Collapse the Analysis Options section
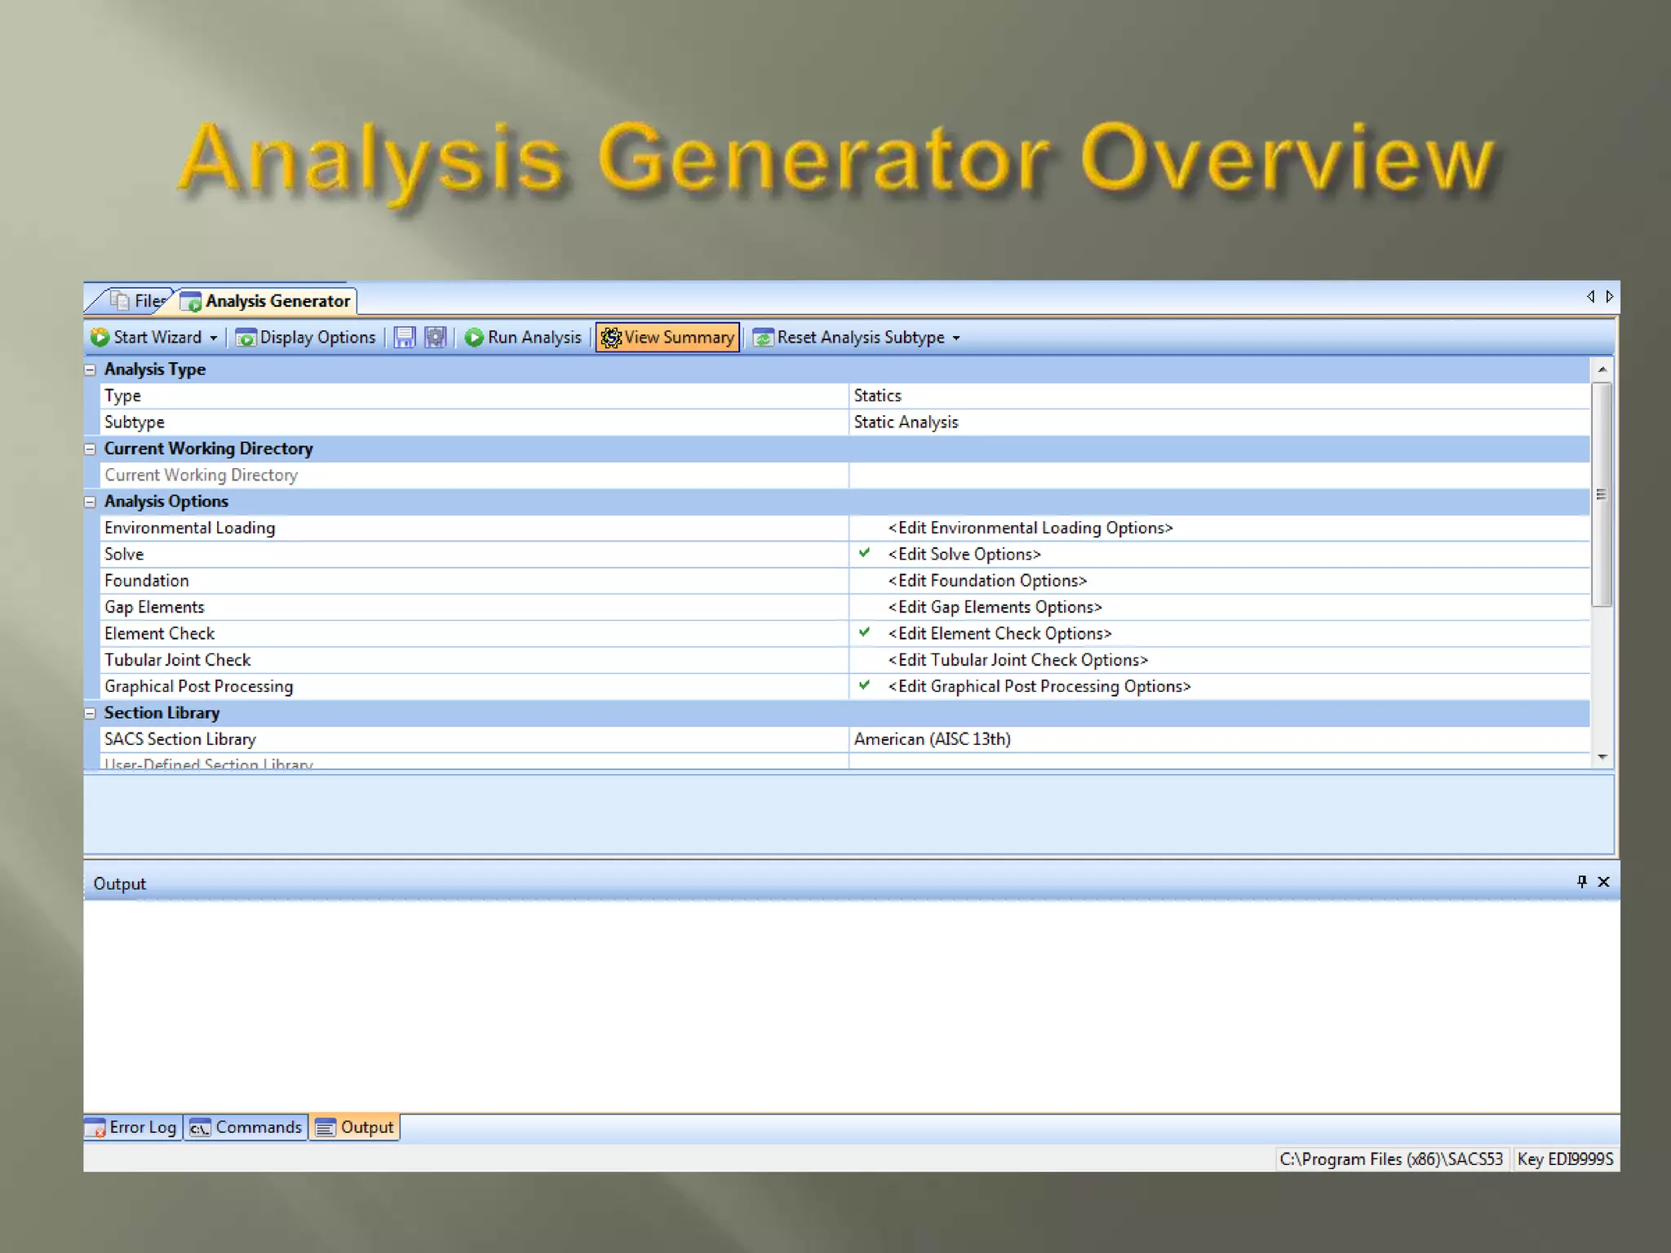 [x=91, y=502]
